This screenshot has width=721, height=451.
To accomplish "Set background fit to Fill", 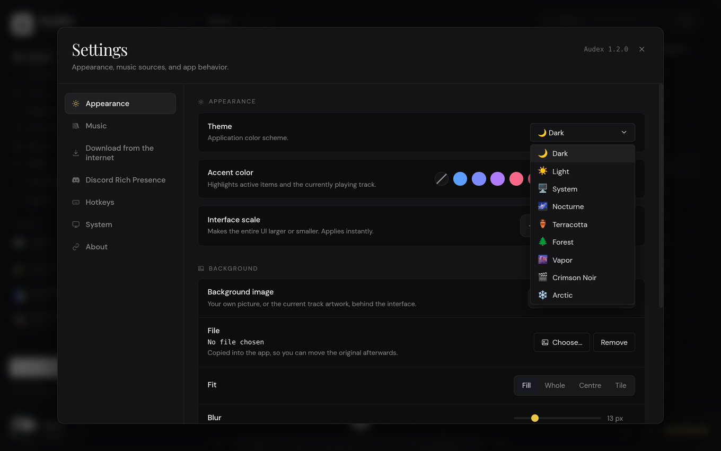I will pyautogui.click(x=526, y=385).
